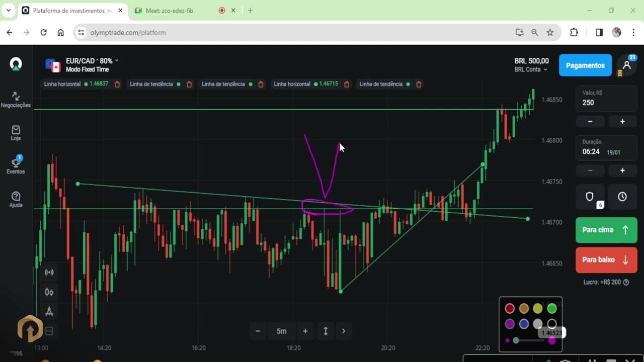This screenshot has width=644, height=362.
Task: Pick the red color swatch
Action: (510, 309)
